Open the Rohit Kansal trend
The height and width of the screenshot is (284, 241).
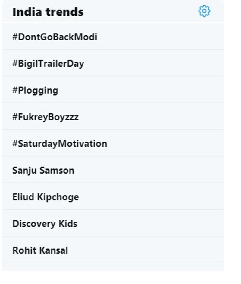(40, 250)
